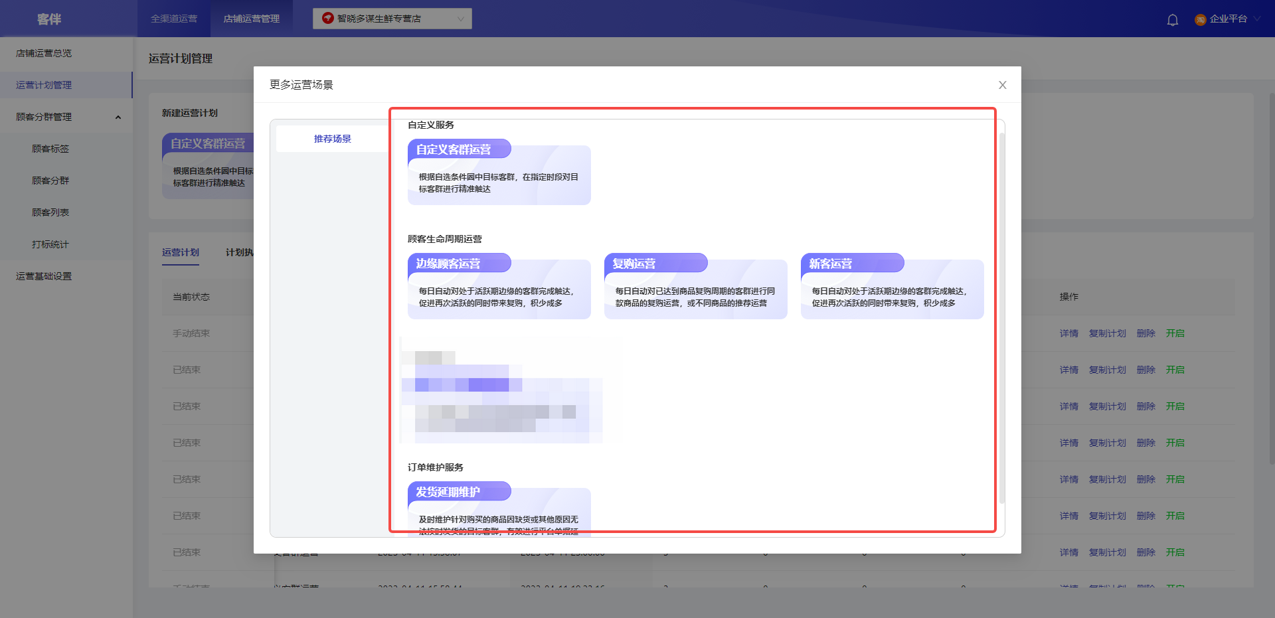Click the 订单维护服务 section heading
The image size is (1275, 618).
(x=436, y=467)
